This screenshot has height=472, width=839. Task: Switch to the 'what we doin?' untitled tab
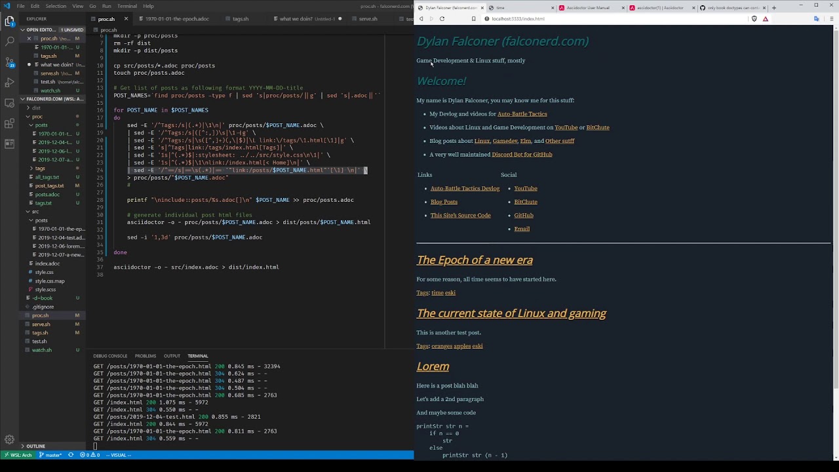(x=308, y=19)
